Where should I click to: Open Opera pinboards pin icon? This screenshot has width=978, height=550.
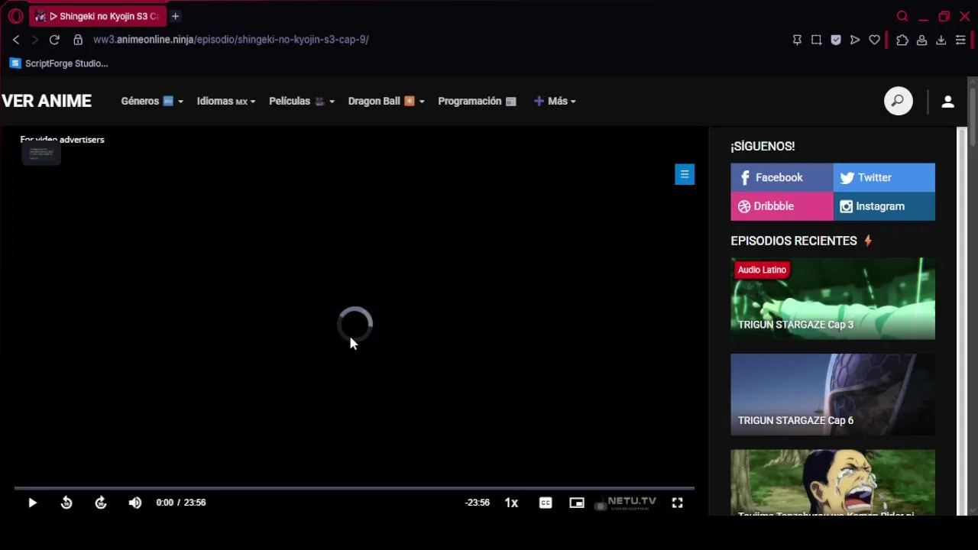click(x=797, y=40)
